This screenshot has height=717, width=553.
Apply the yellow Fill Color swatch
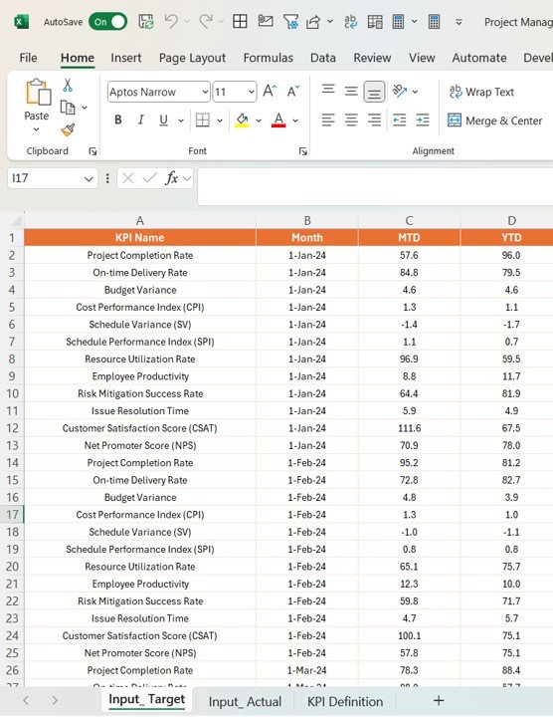coord(242,120)
